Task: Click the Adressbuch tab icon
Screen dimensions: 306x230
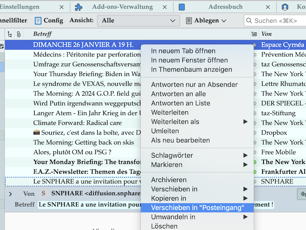Action: (182, 7)
